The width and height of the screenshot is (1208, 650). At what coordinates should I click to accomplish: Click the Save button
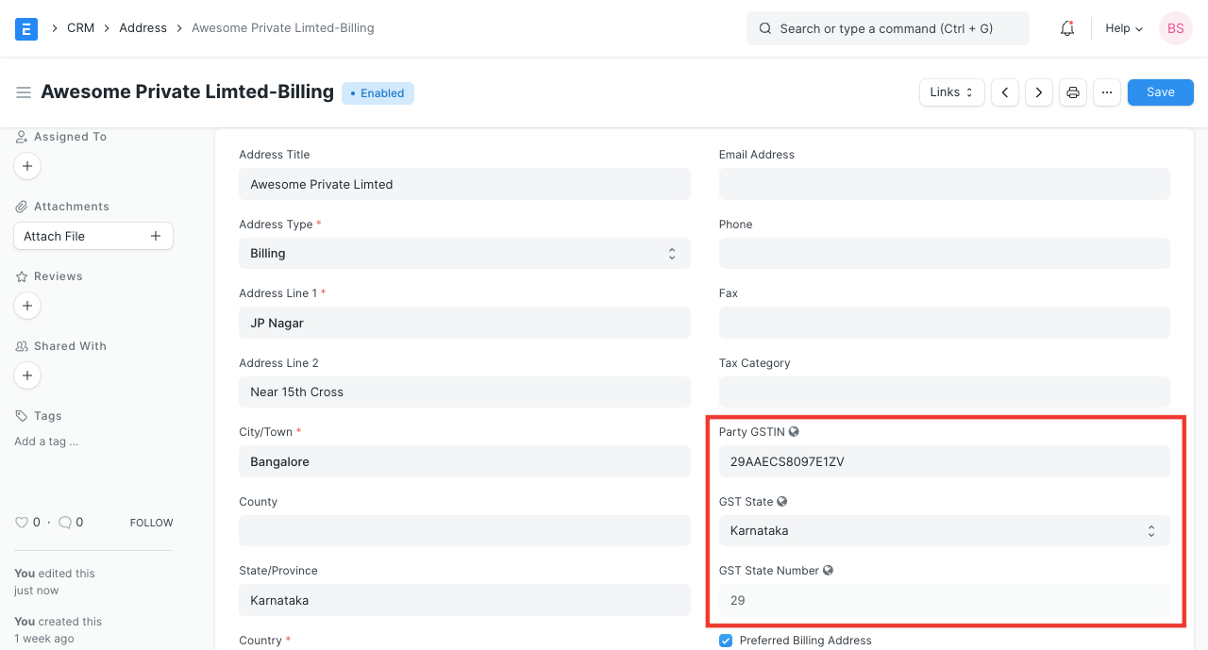pyautogui.click(x=1160, y=92)
